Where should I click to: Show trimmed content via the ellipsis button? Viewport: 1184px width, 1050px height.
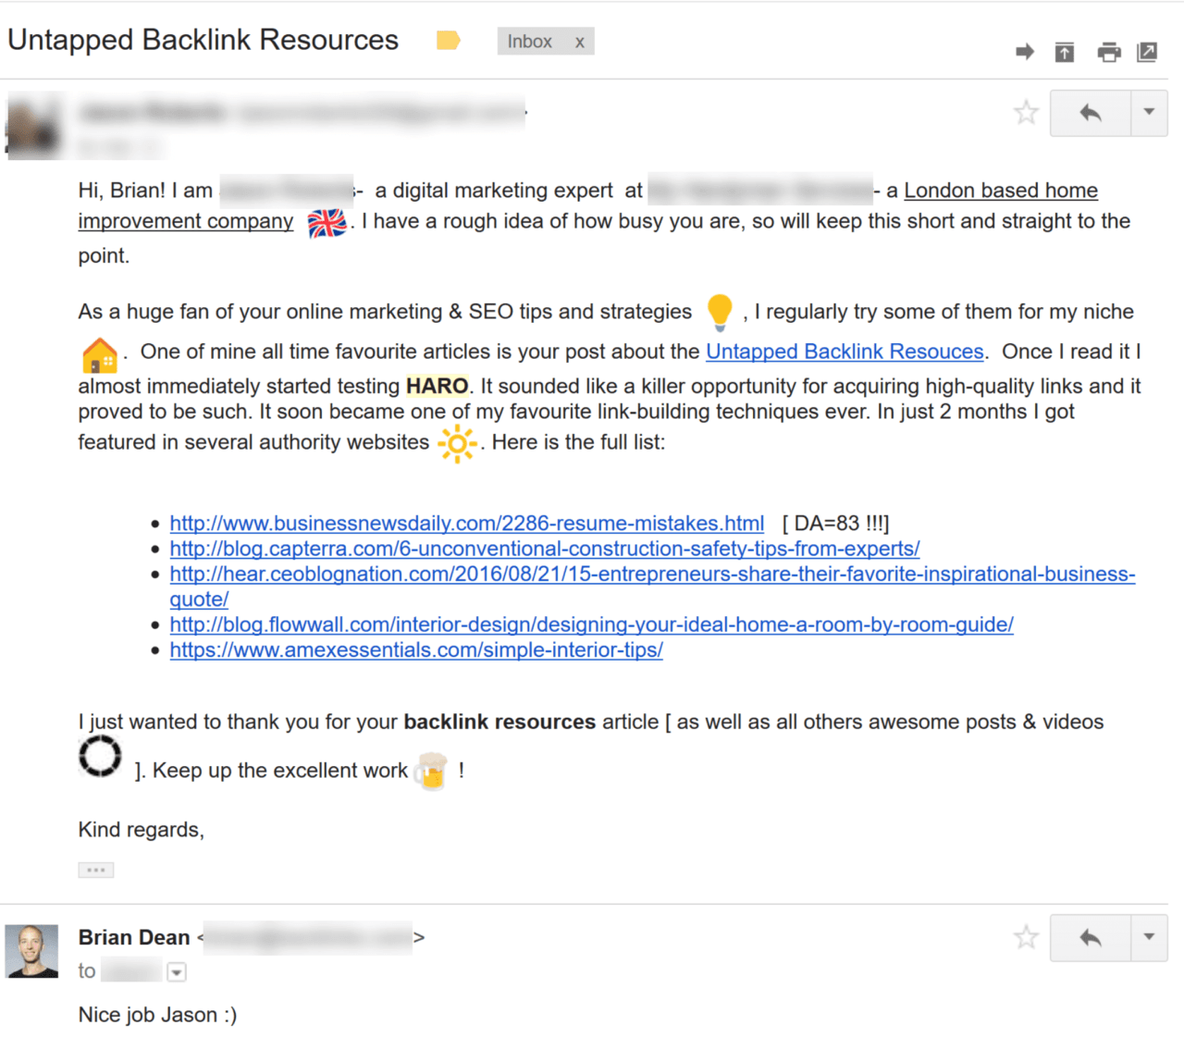[96, 870]
